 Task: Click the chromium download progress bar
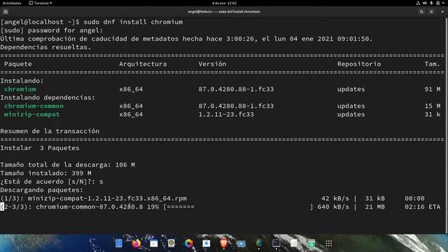[238, 207]
